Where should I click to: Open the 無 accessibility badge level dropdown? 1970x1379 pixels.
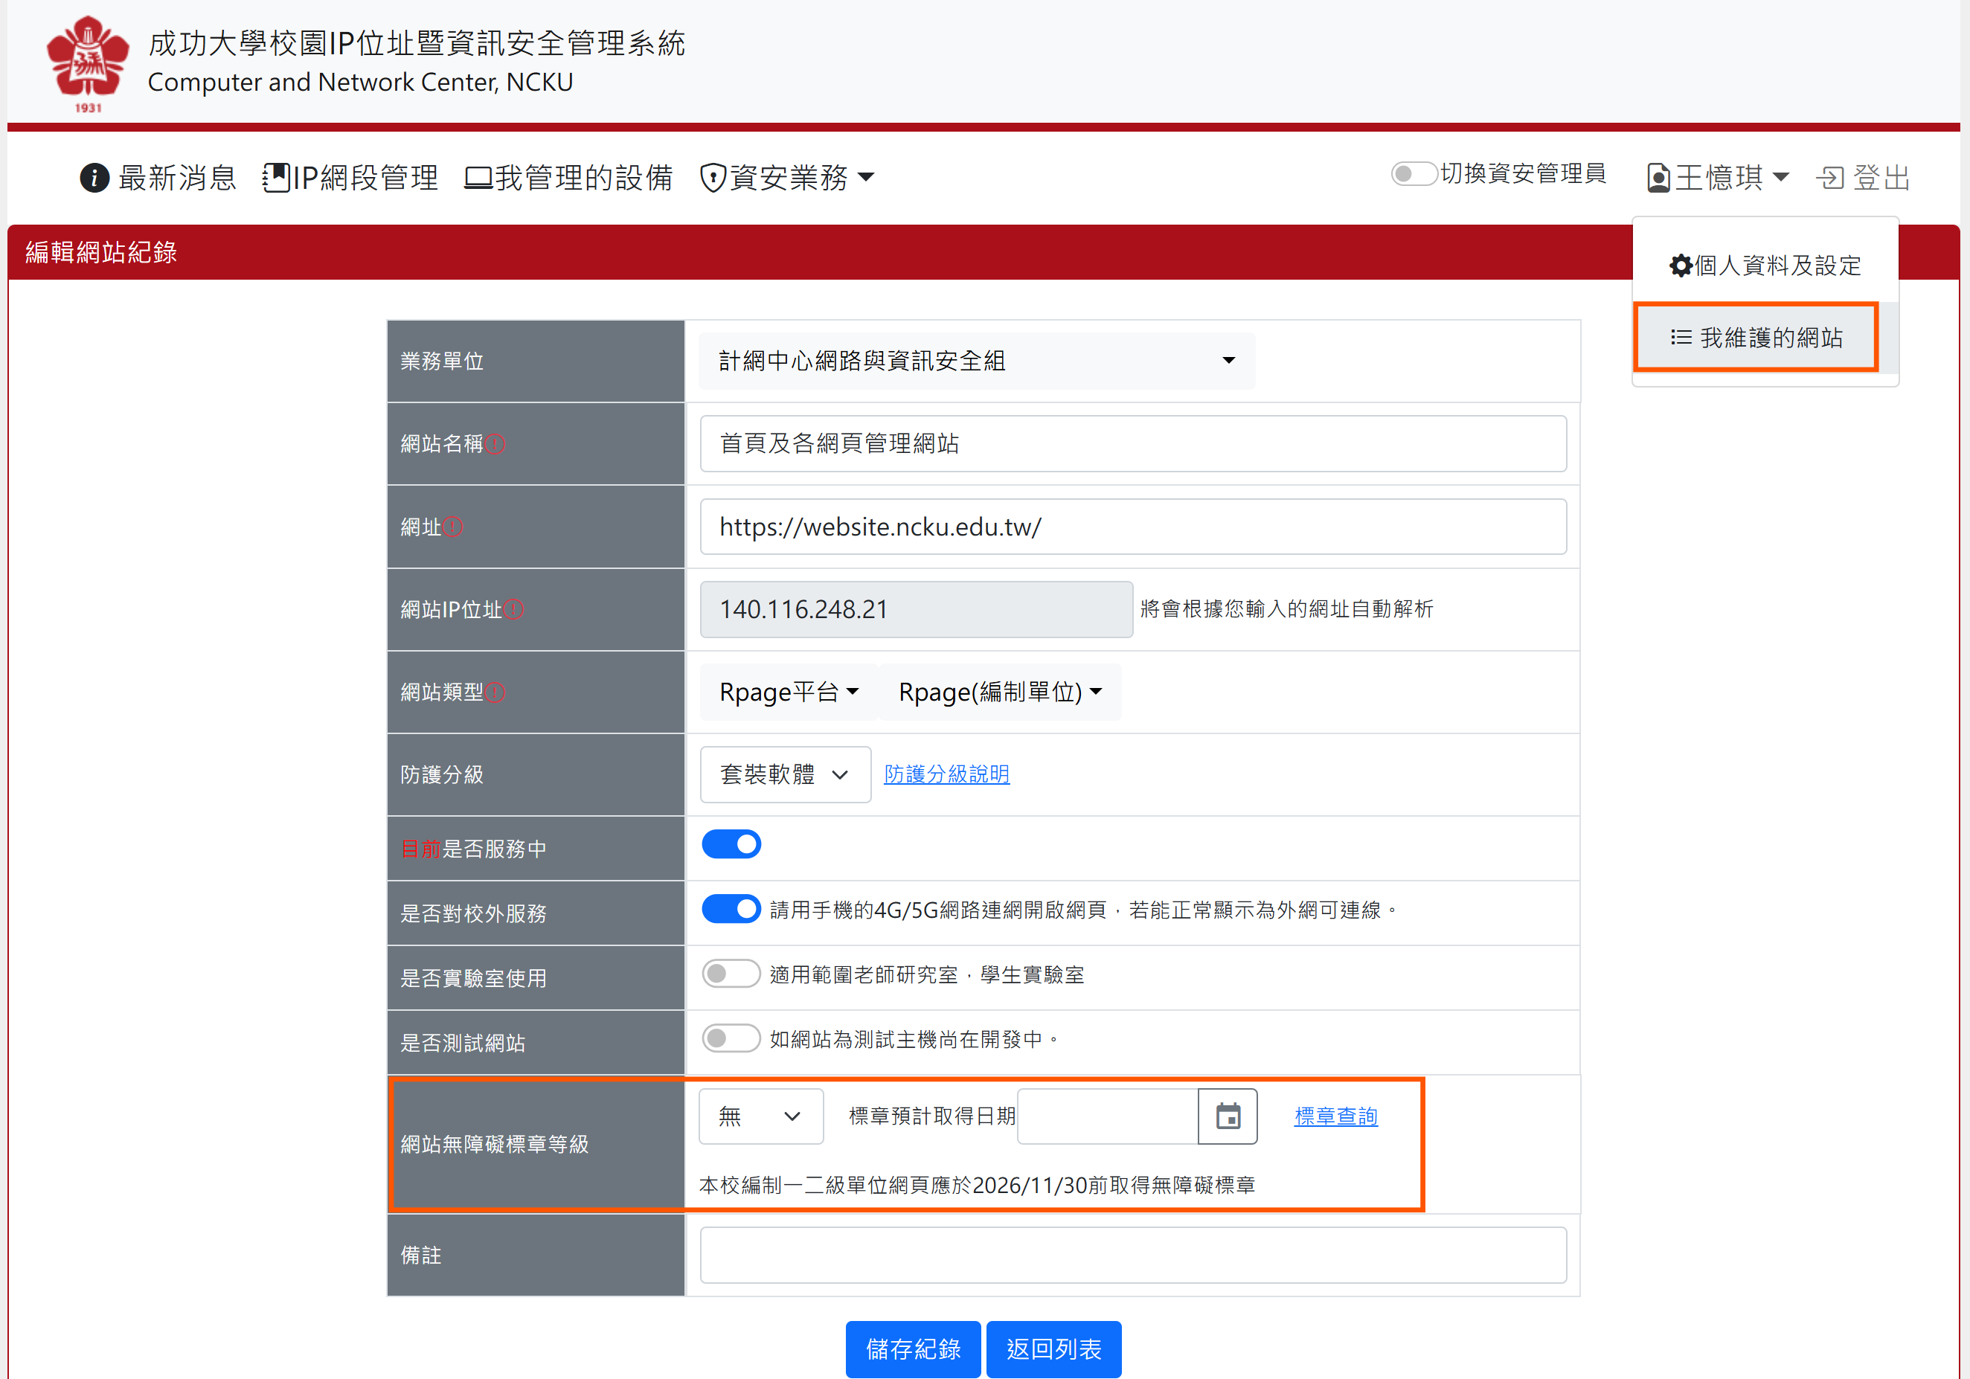[x=760, y=1116]
